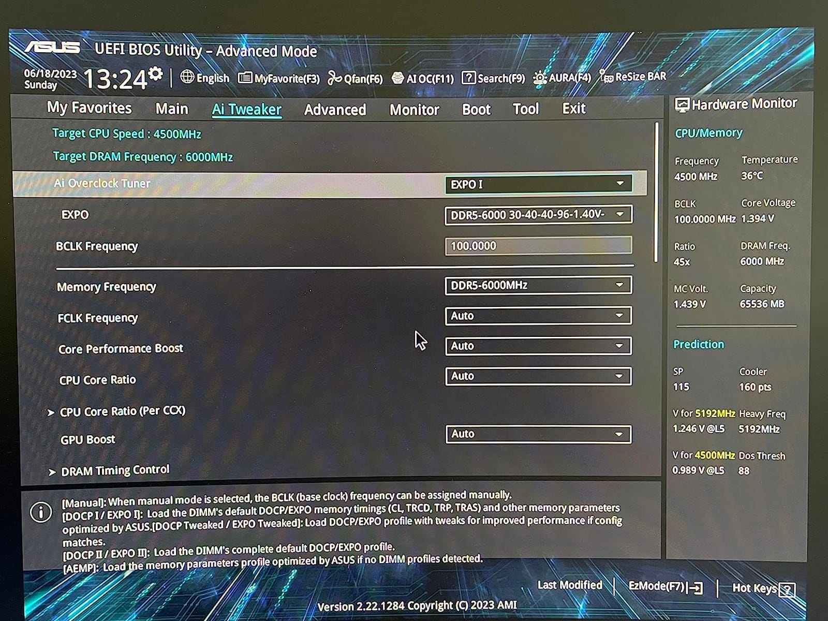Click Last Modified button
The width and height of the screenshot is (828, 621).
click(570, 585)
